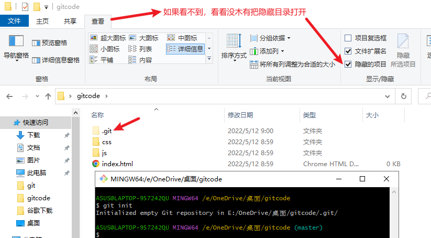Choose 平铺 tiles layout

tap(102, 60)
